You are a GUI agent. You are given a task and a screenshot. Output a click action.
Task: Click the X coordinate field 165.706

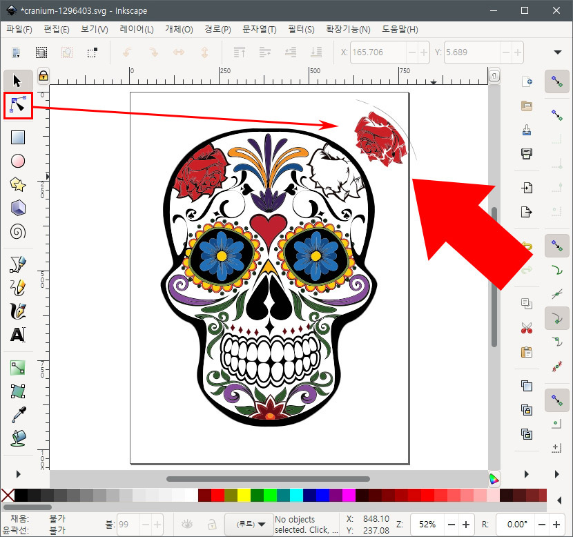pyautogui.click(x=378, y=52)
